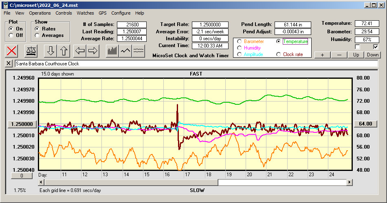Screen dimensions: 387x203
Task: Click the right arrow toolbar button
Action: 92,51
